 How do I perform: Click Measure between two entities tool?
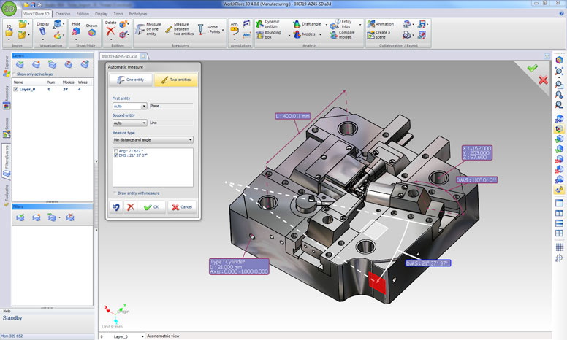[x=180, y=29]
